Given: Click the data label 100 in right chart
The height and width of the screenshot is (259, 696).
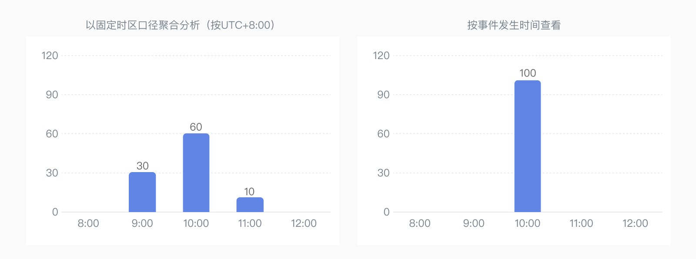Looking at the screenshot, I should coord(528,73).
